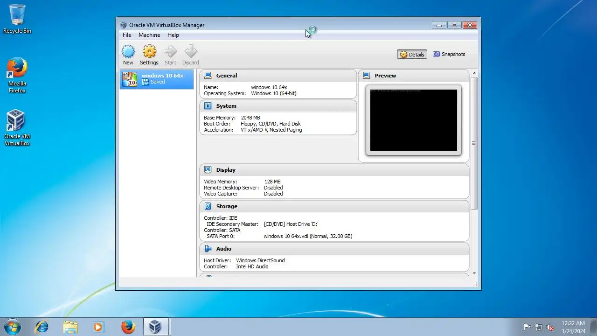The image size is (597, 336).
Task: Click 'Intel HD Audio' controller value
Action: (x=252, y=266)
